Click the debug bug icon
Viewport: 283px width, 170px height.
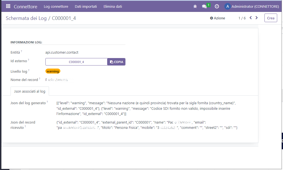click(x=195, y=6)
